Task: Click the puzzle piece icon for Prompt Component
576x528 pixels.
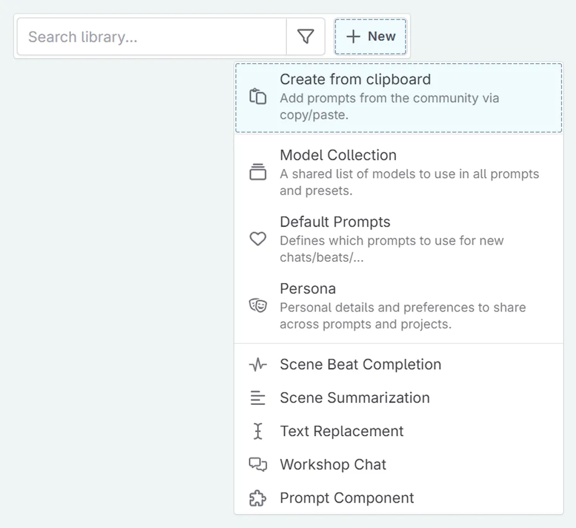Action: click(x=258, y=498)
